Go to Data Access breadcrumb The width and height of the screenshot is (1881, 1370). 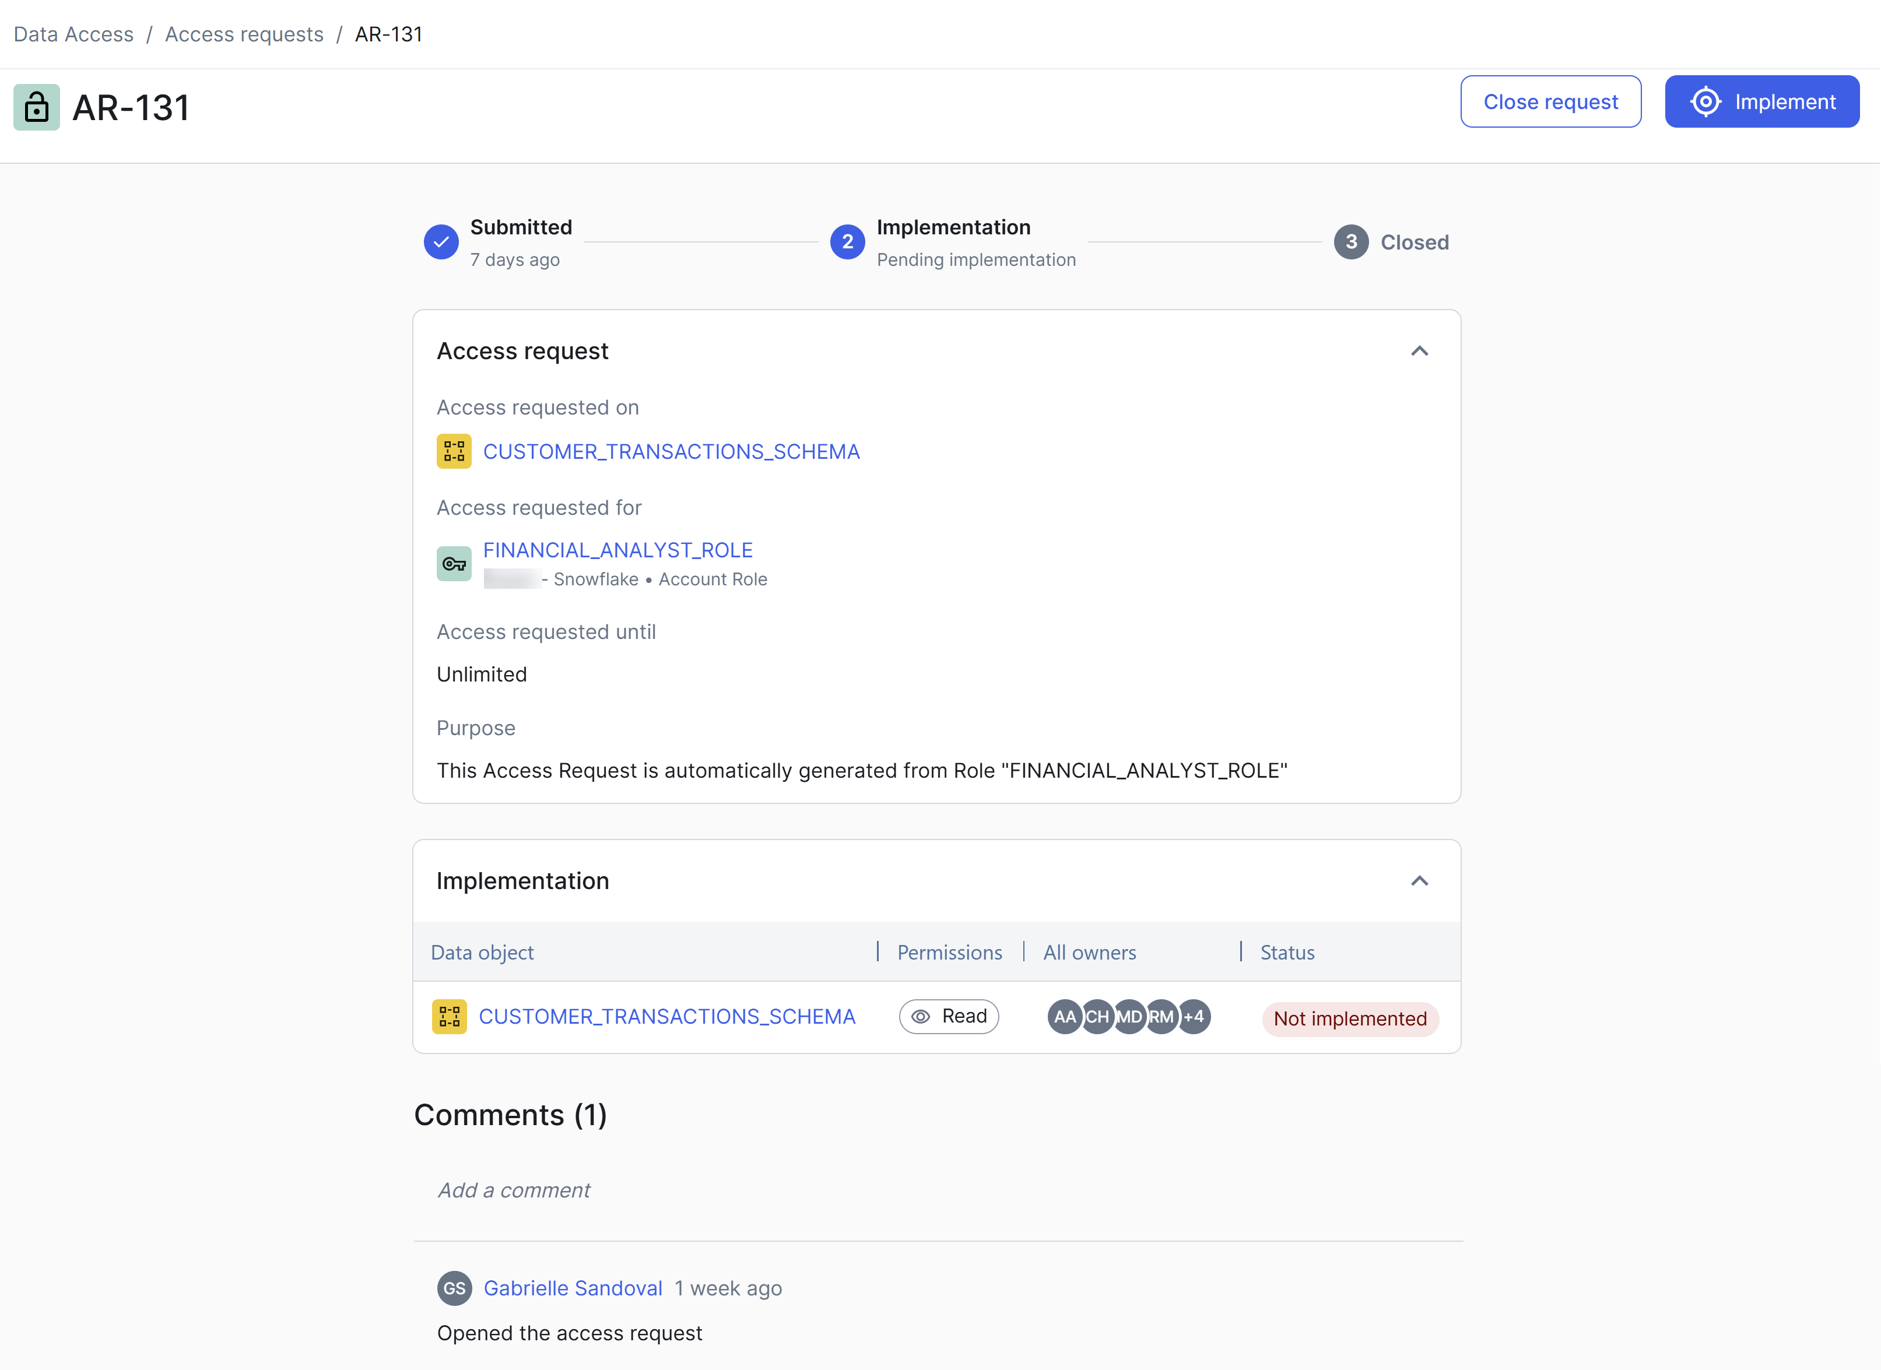click(74, 34)
